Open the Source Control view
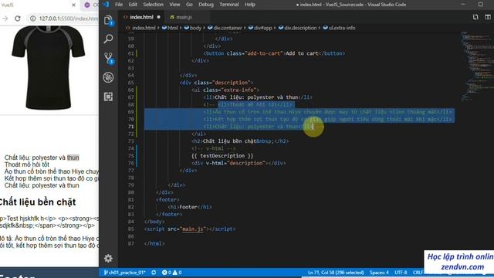Screen dimensions: 494x278 click(x=109, y=59)
